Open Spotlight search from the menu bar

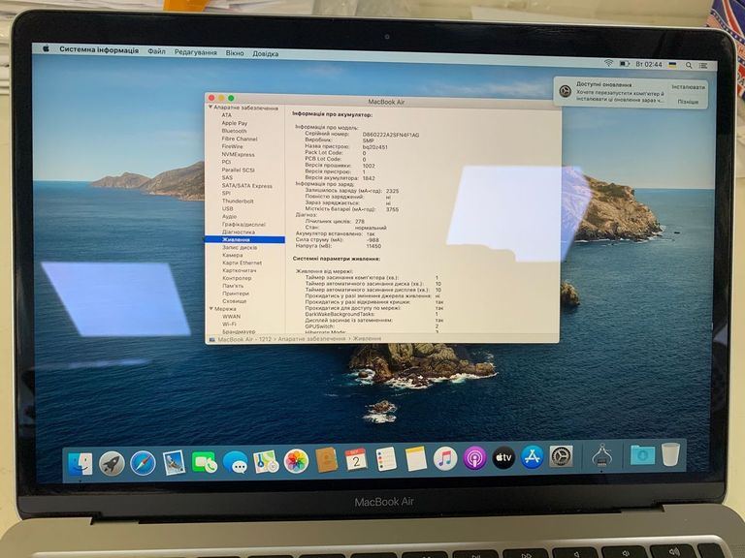pyautogui.click(x=689, y=66)
